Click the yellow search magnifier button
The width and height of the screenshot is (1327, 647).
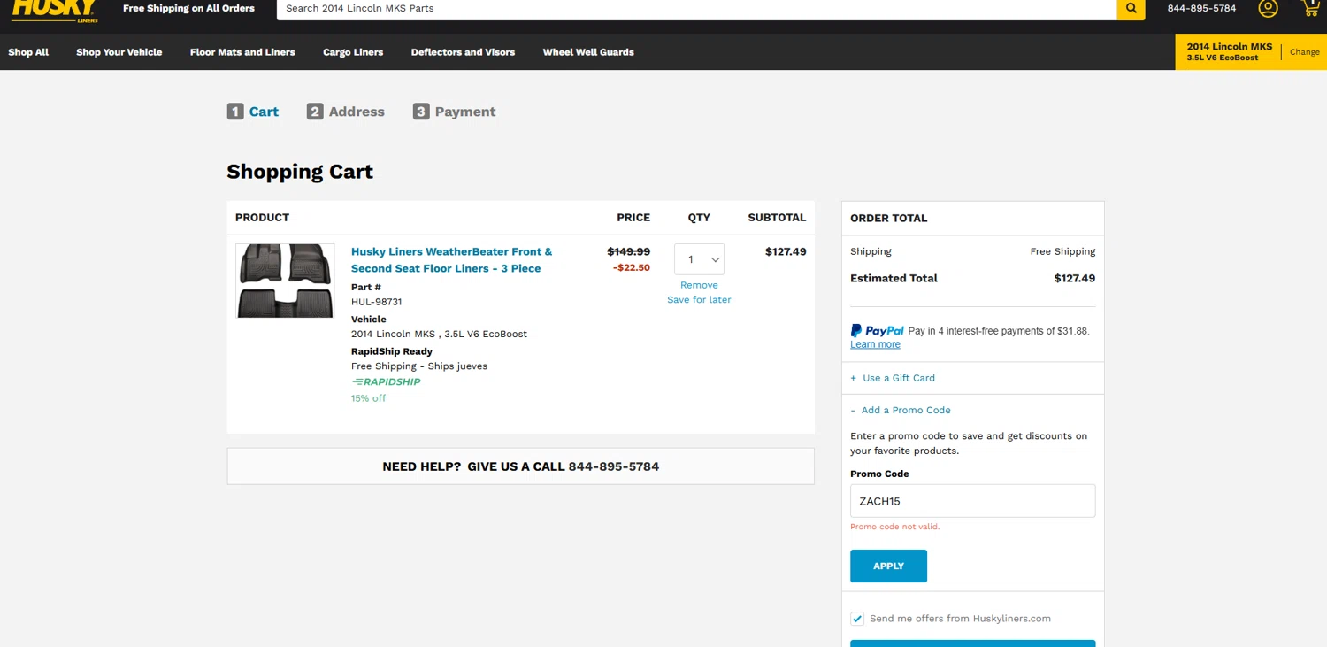tap(1131, 9)
